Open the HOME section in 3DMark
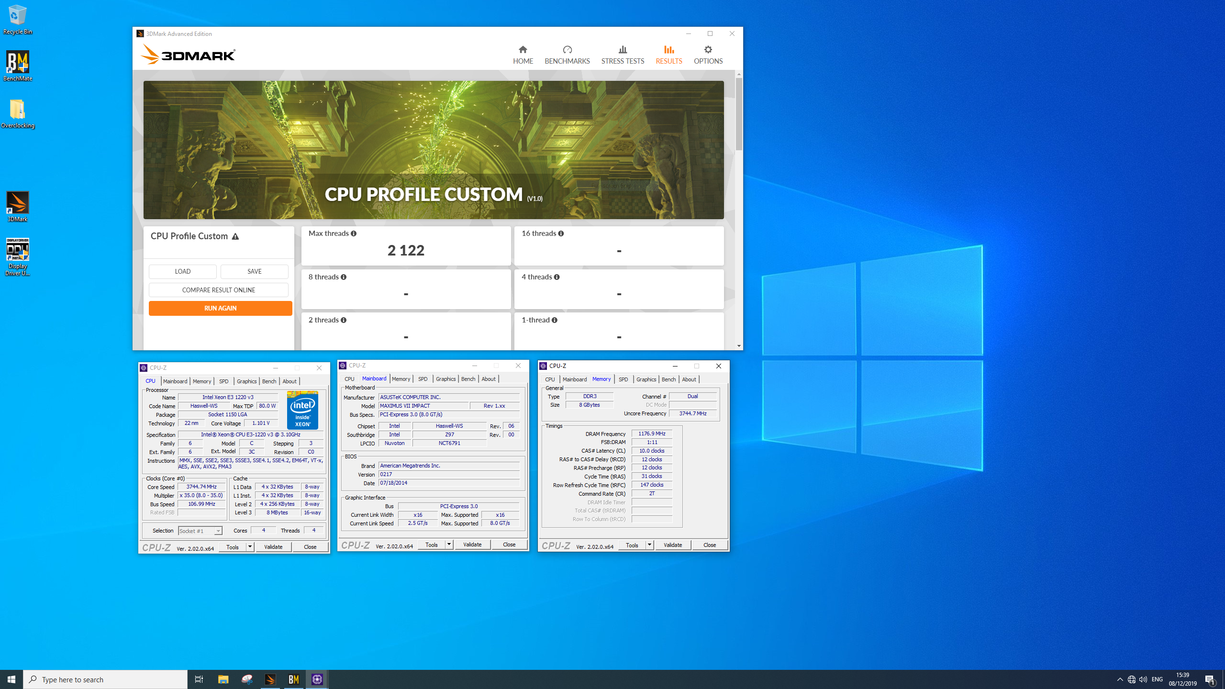 click(523, 55)
